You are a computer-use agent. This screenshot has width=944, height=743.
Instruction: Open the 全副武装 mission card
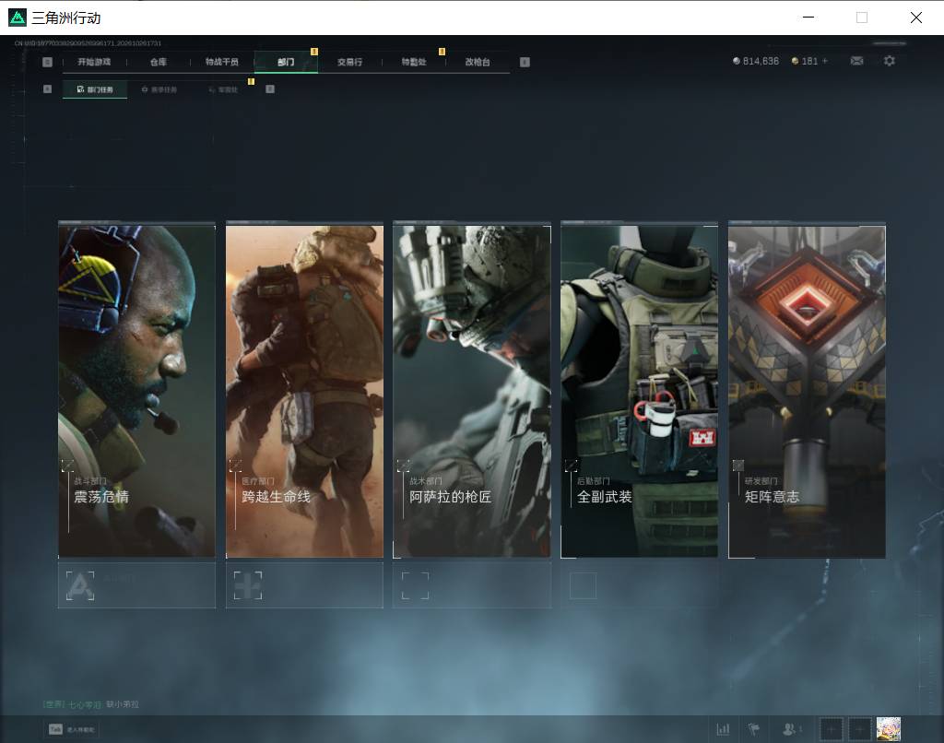[640, 390]
